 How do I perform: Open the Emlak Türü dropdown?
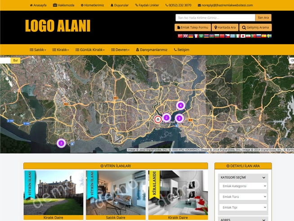243,197
